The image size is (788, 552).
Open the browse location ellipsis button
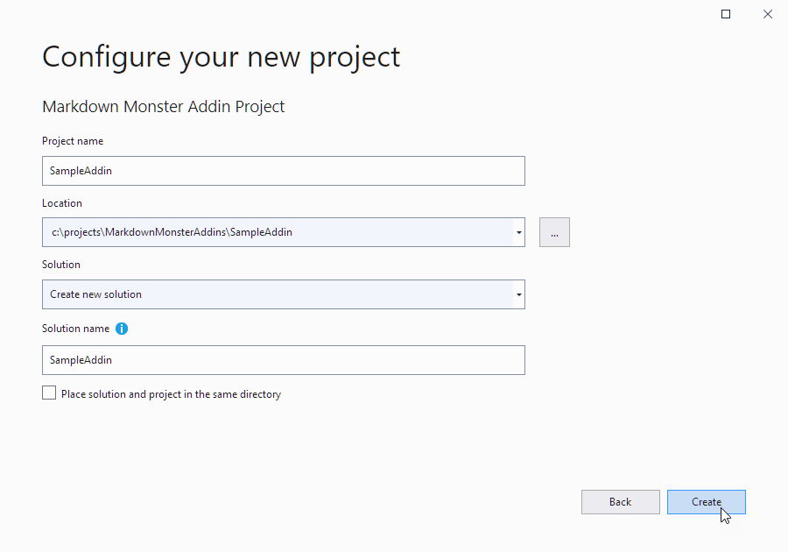(554, 232)
